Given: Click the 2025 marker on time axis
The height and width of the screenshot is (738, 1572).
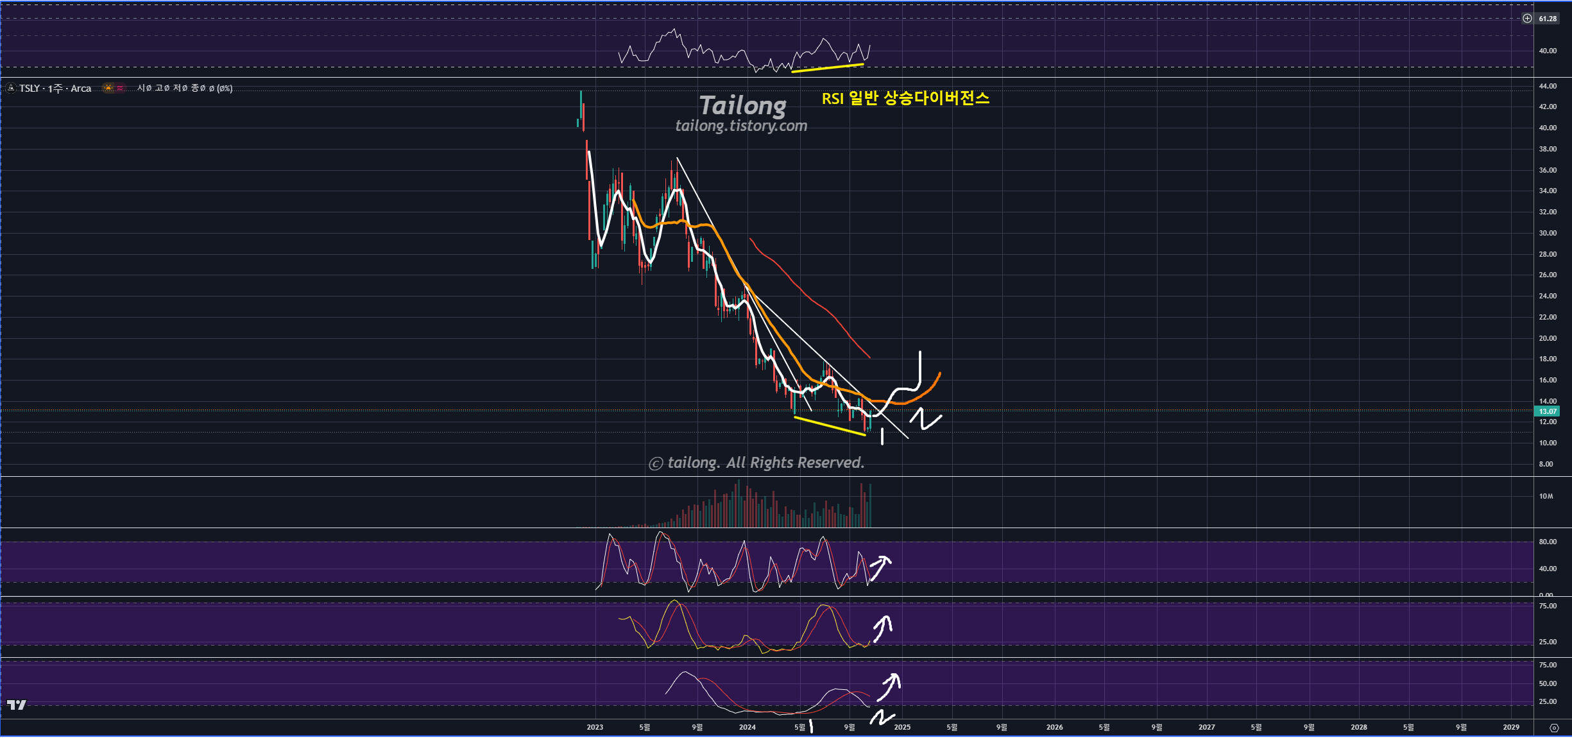Looking at the screenshot, I should (x=902, y=727).
